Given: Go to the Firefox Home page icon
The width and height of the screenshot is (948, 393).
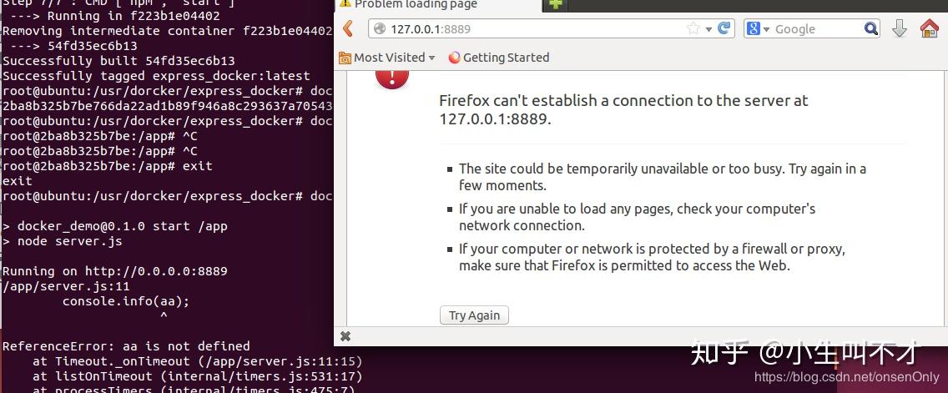Looking at the screenshot, I should click(x=929, y=29).
